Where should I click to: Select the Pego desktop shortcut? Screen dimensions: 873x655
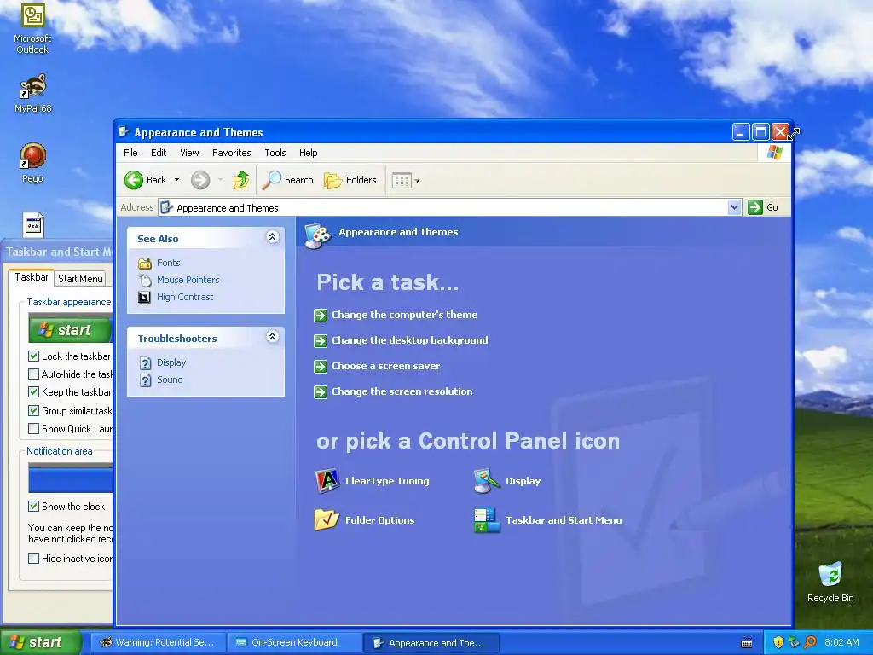point(33,163)
